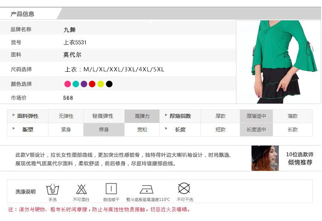Open the green top product photo
322x221 pixels.
pos(278,62)
